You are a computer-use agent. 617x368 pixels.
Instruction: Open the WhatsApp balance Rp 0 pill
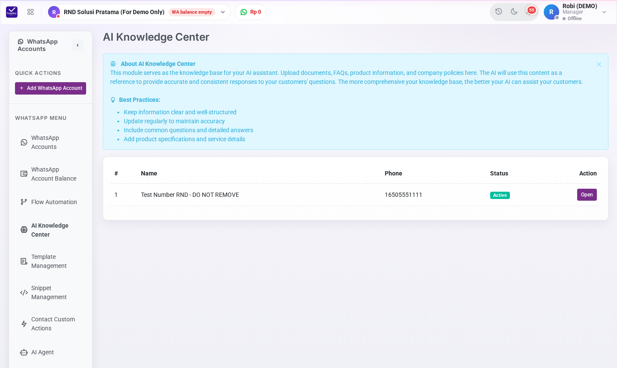click(x=251, y=12)
